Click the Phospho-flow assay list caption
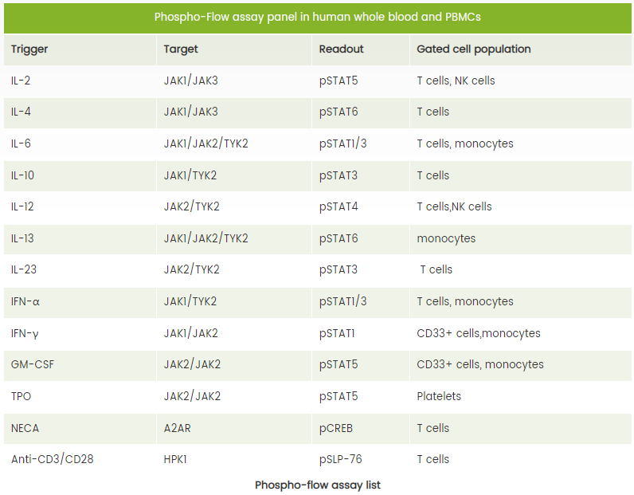Viewport: 634px width, 495px height. 318,485
